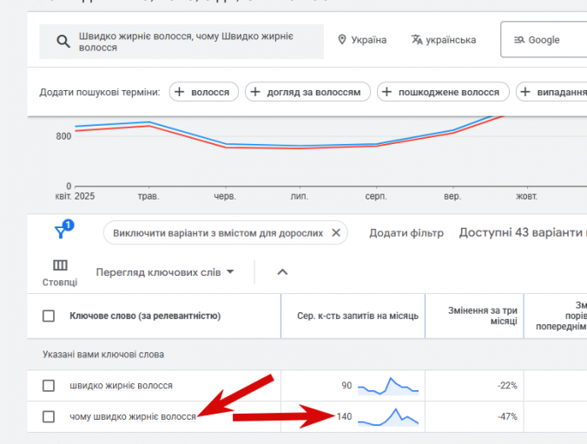Add the 'пошкоджене волосся' search term
Screen dimensions: 587x444
(x=443, y=92)
